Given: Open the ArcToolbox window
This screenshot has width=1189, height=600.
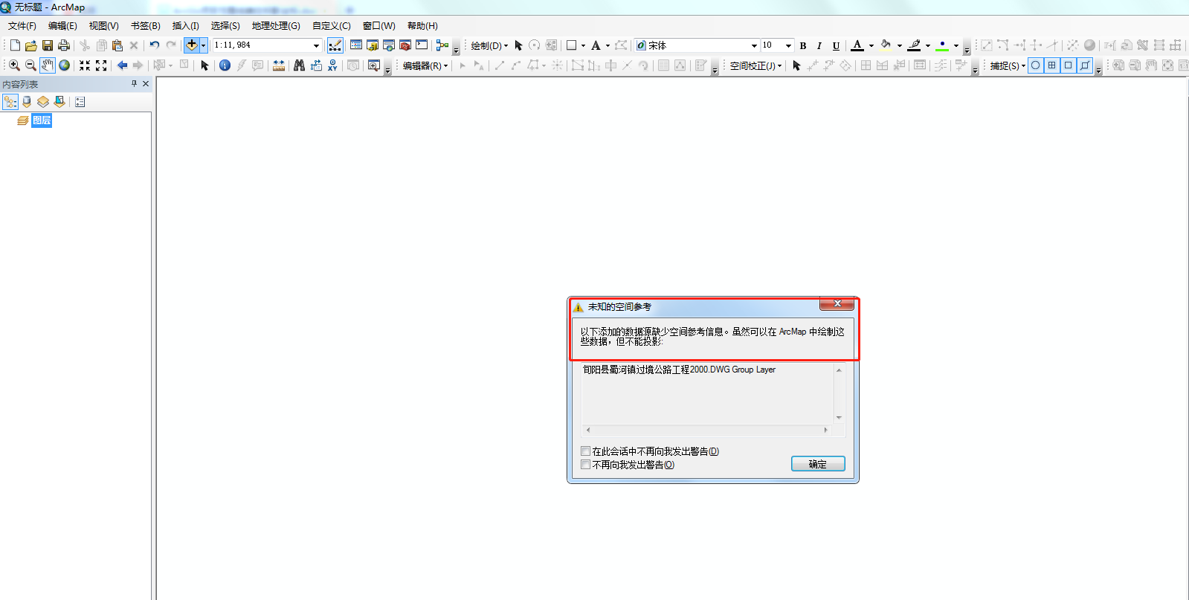Looking at the screenshot, I should point(405,45).
